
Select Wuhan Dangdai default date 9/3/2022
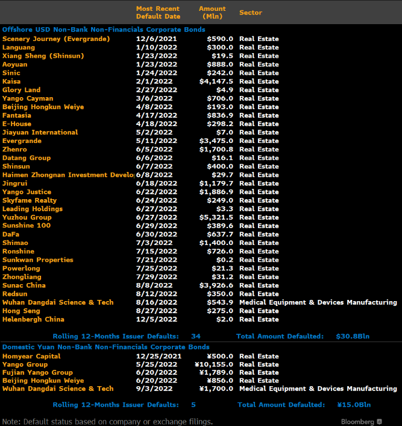[x=154, y=389]
